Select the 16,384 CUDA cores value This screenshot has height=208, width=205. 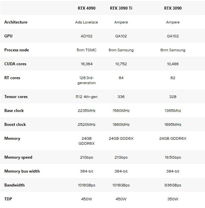(x=86, y=64)
